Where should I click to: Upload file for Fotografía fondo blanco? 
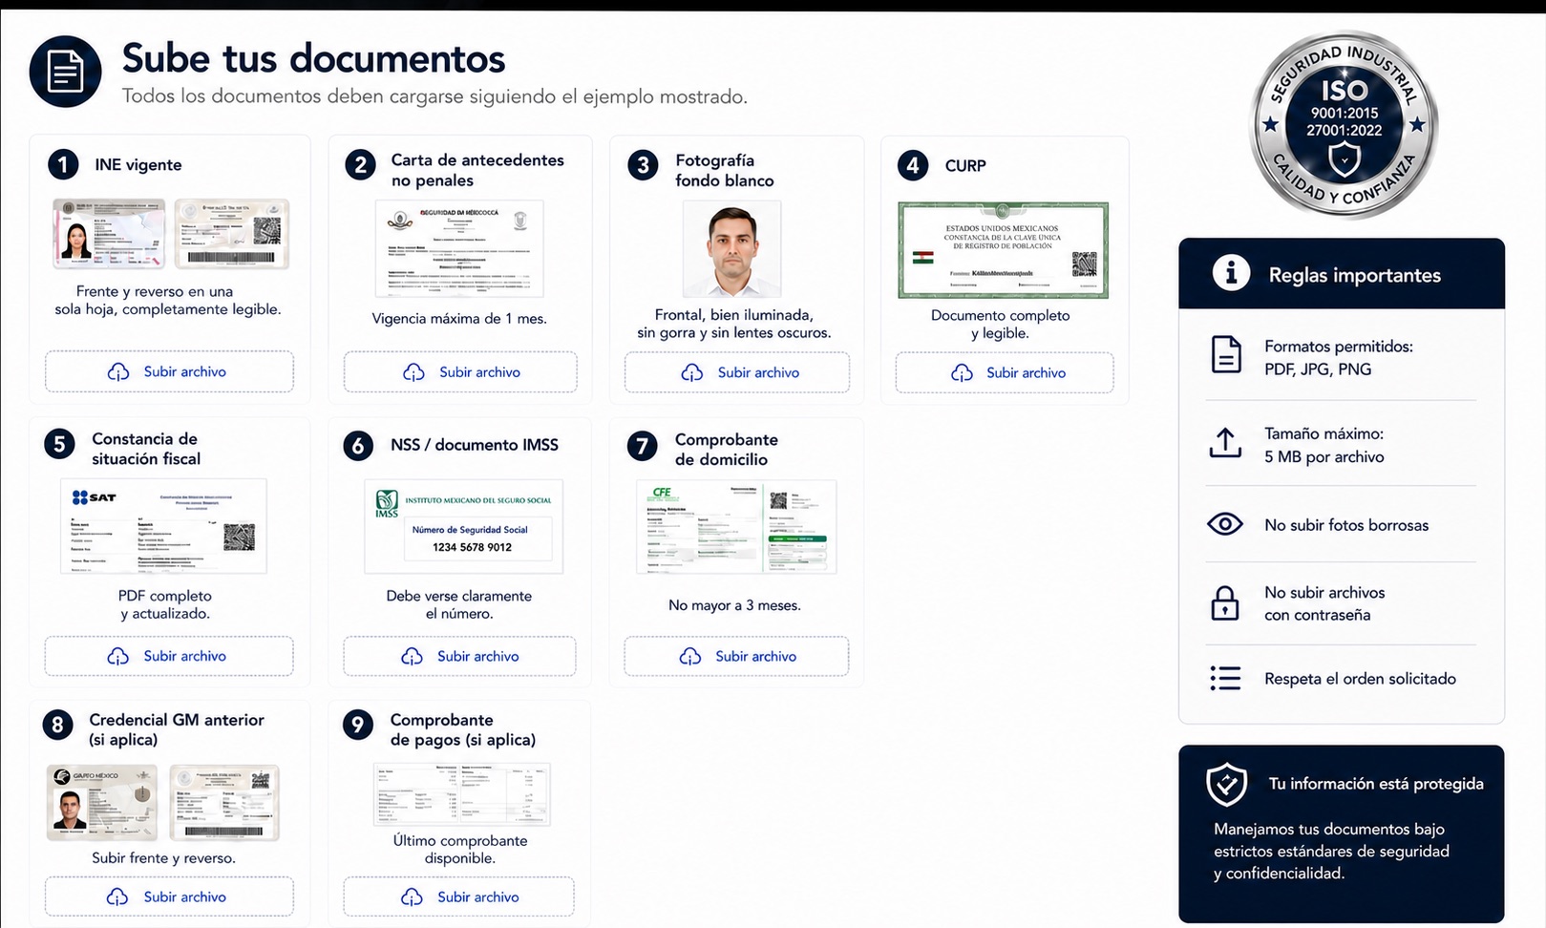coord(737,372)
